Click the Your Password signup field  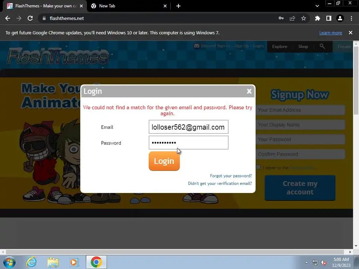tap(300, 139)
